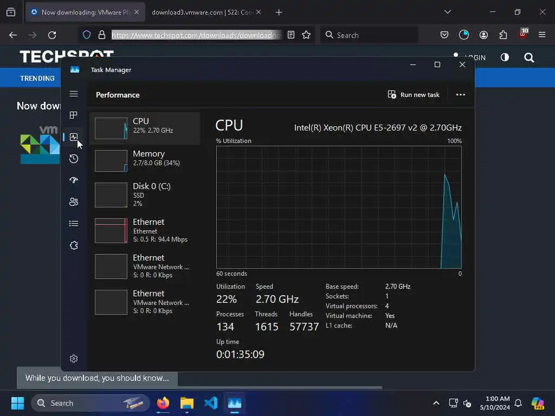Close the Now downloading VMware tab
The height and width of the screenshot is (416, 555).
137,12
